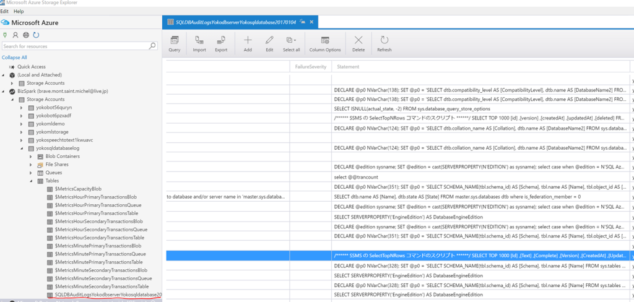
Task: Expand yokospeechtotext1kwuavc storage account
Action: click(x=22, y=140)
